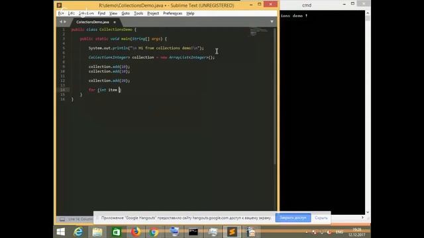Open the Windows Store taskbar icon
This screenshot has width=424, height=238.
pos(117,232)
